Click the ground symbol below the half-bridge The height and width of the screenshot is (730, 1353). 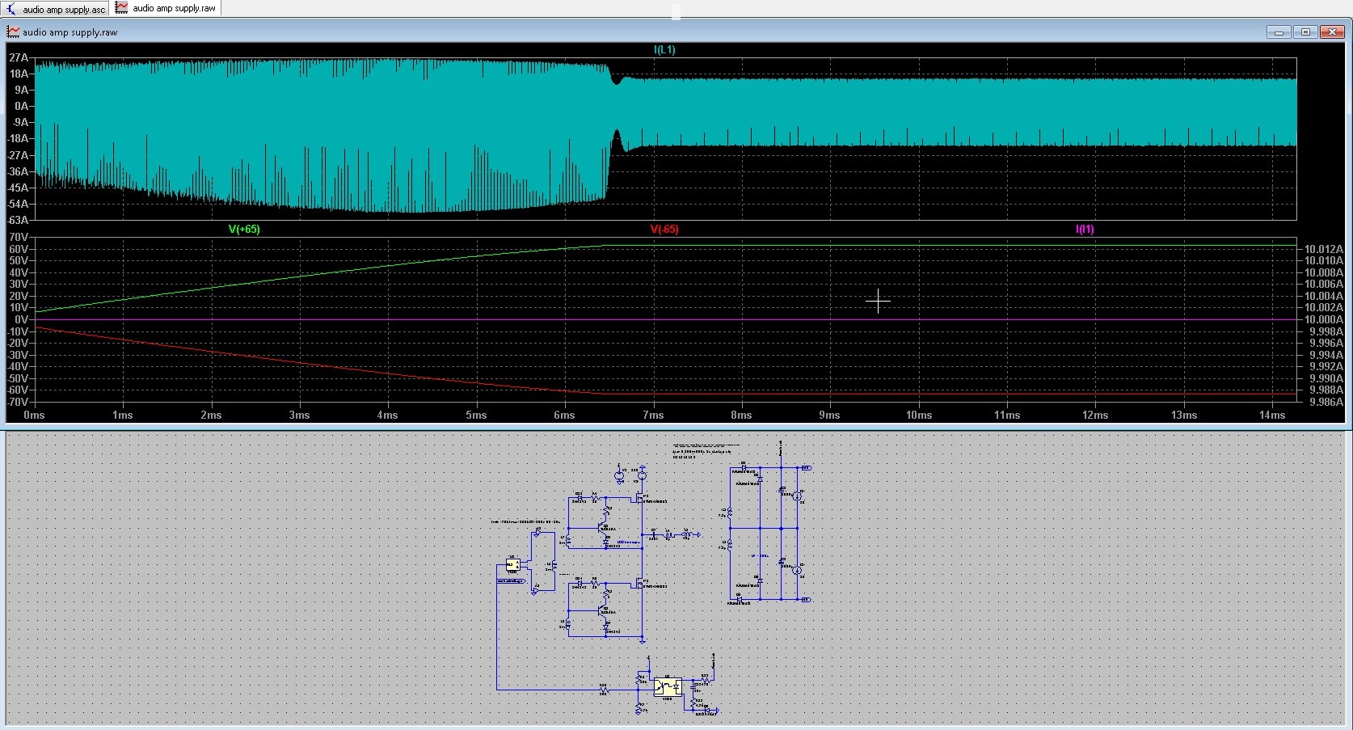click(643, 642)
